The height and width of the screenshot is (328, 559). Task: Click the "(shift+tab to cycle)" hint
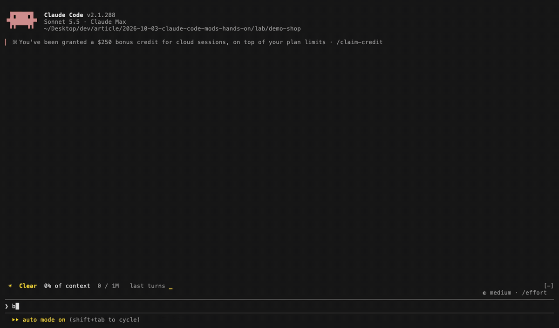(x=104, y=320)
